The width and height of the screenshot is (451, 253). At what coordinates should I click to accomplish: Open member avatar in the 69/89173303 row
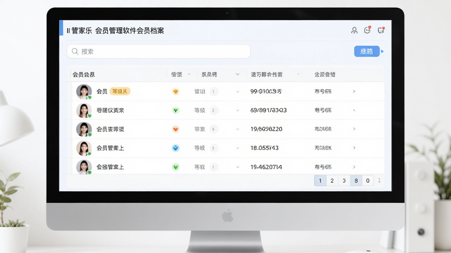pyautogui.click(x=84, y=110)
